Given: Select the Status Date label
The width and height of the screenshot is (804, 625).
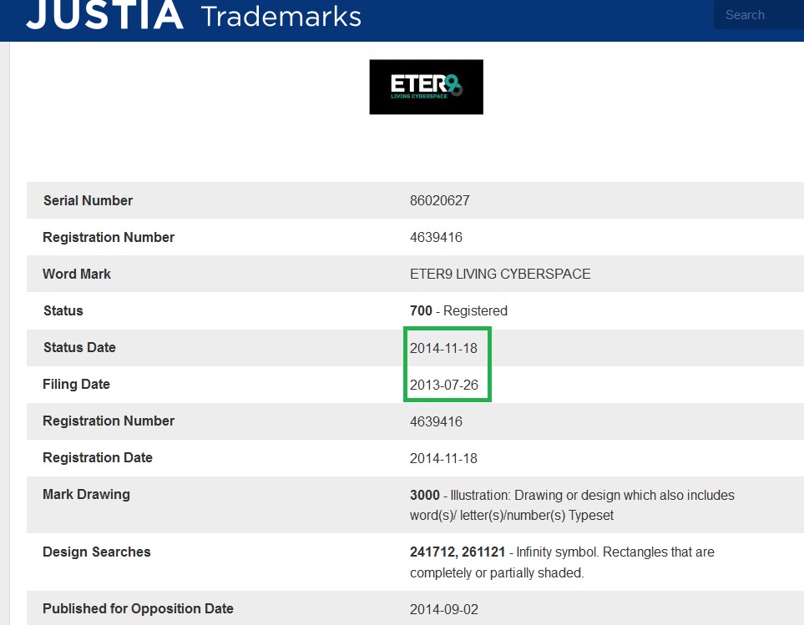Looking at the screenshot, I should [x=79, y=347].
